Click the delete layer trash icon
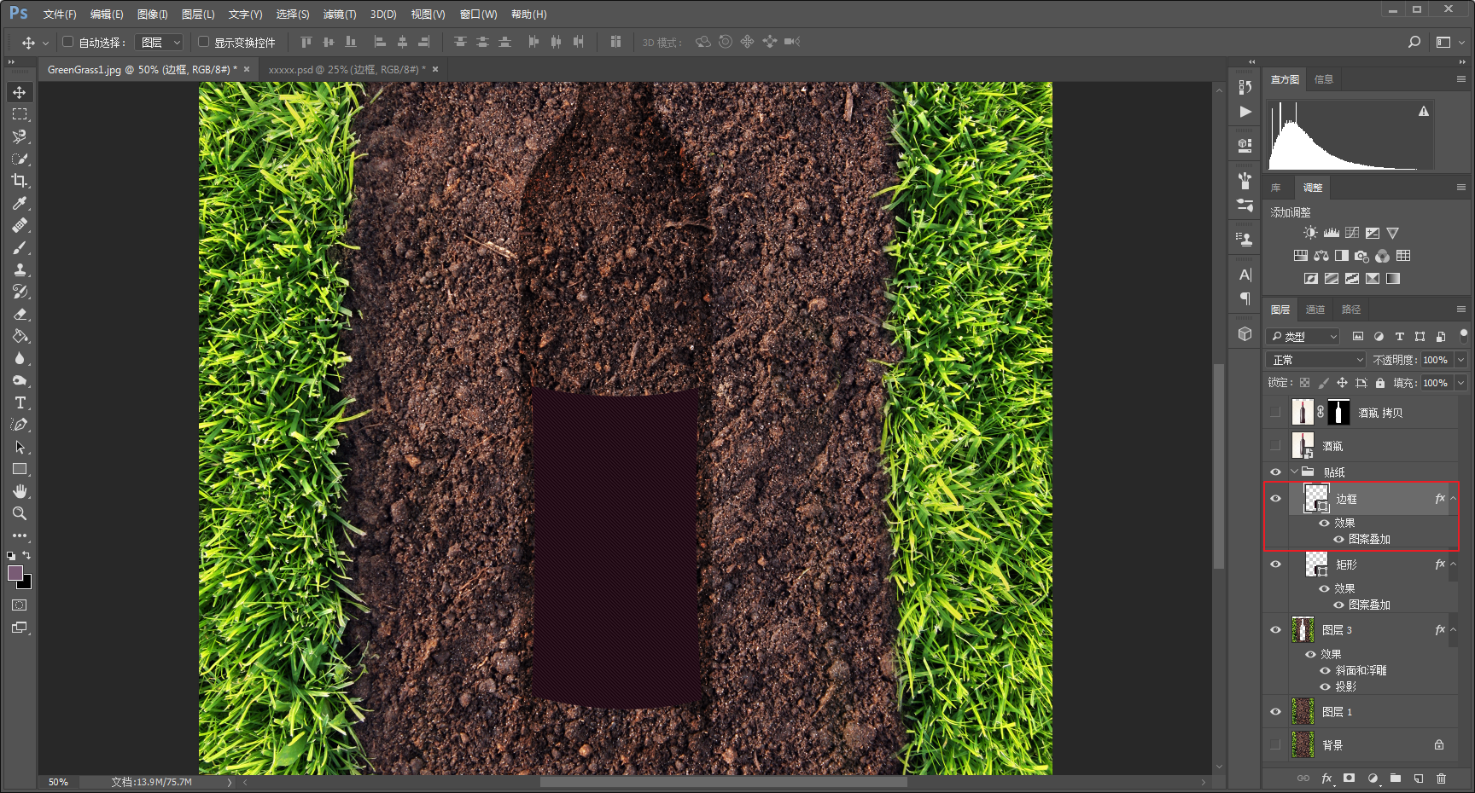Image resolution: width=1475 pixels, height=793 pixels. coord(1441,779)
